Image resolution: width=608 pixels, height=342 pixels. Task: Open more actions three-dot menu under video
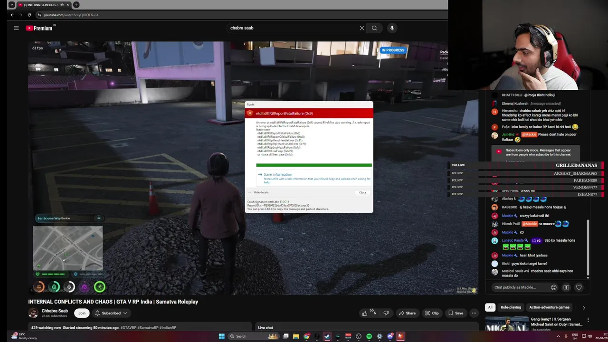pos(474,313)
